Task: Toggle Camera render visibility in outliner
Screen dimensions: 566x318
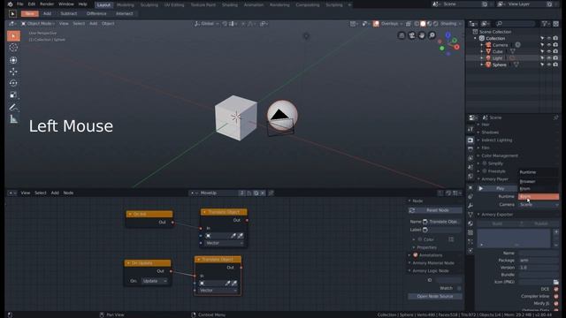Action: (555, 45)
